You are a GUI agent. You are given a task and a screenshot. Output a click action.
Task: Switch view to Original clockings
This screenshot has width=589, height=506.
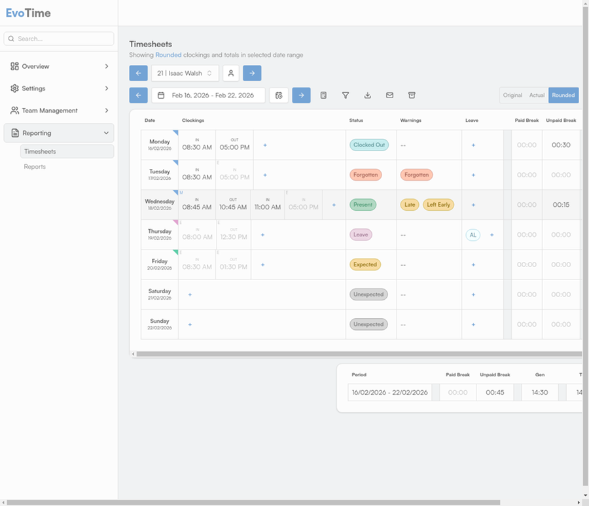[x=512, y=96]
